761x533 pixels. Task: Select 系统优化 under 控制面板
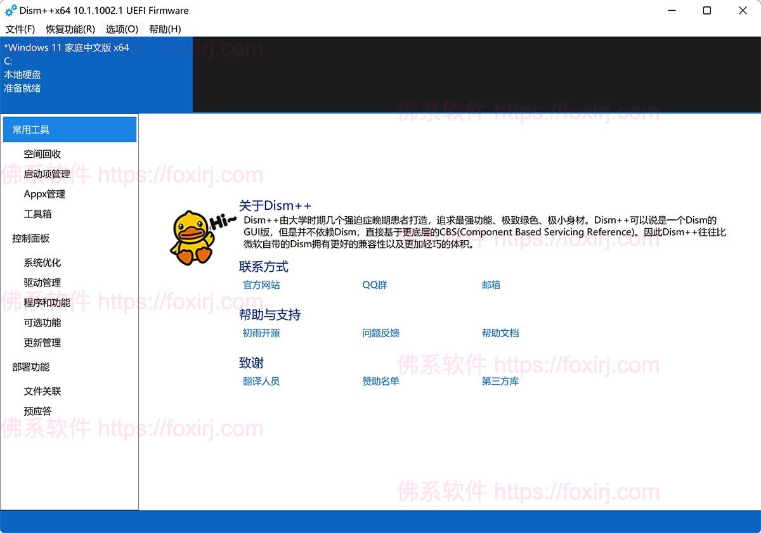pyautogui.click(x=42, y=262)
